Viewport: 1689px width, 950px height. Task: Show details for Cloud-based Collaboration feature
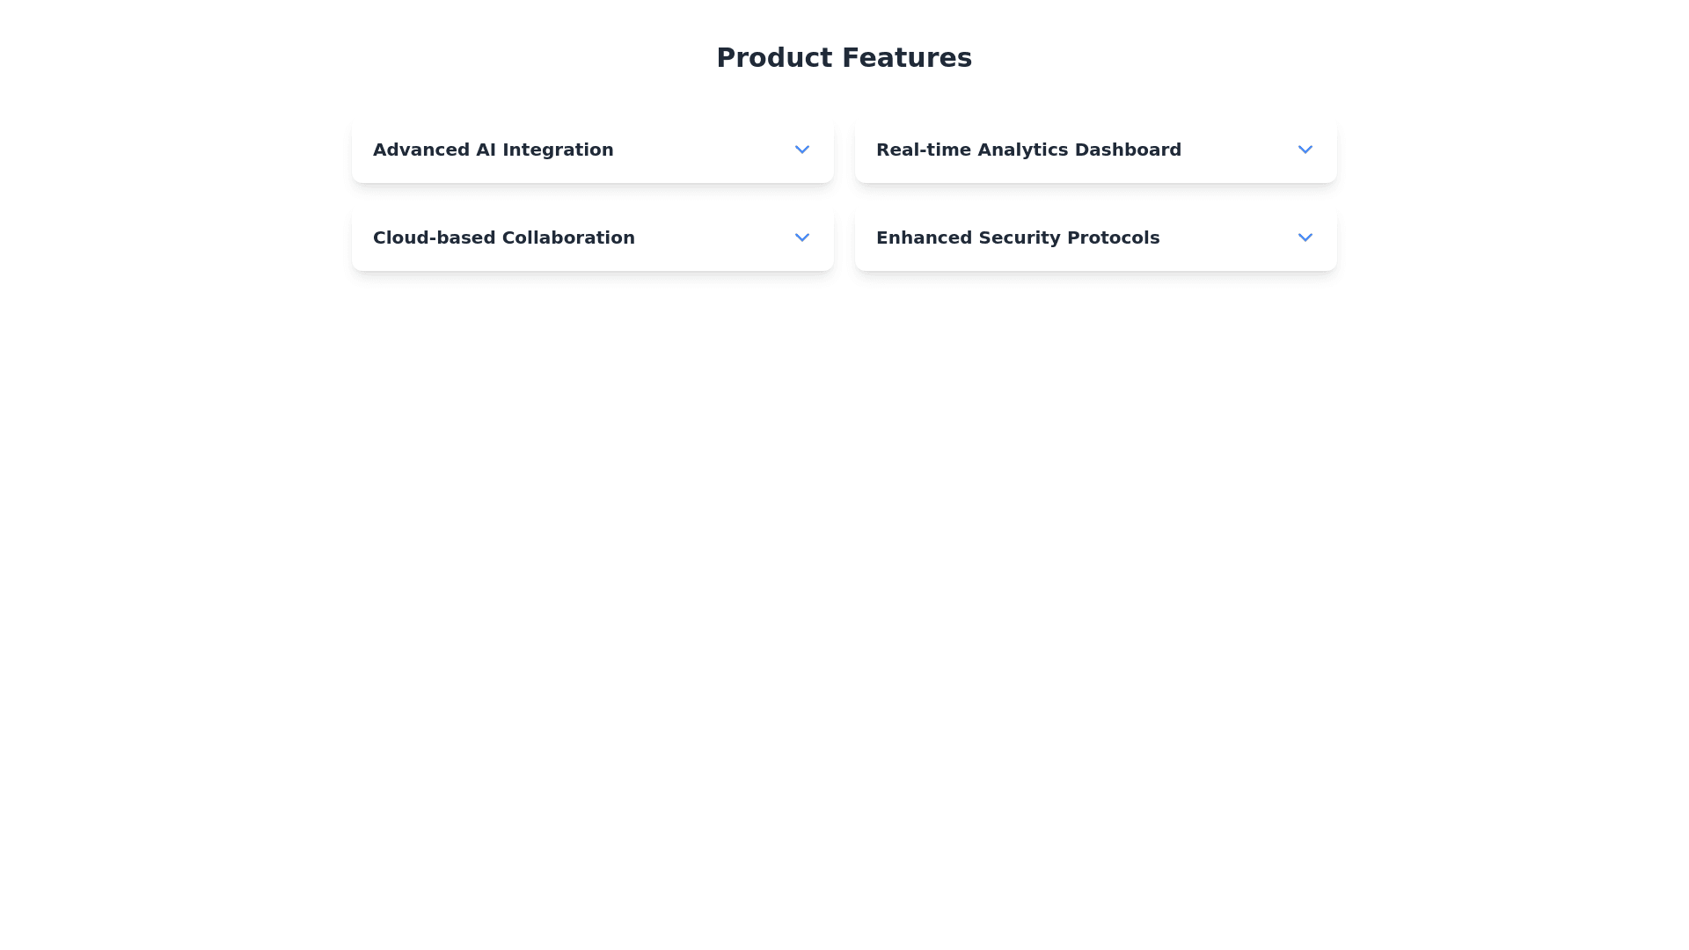(x=592, y=237)
